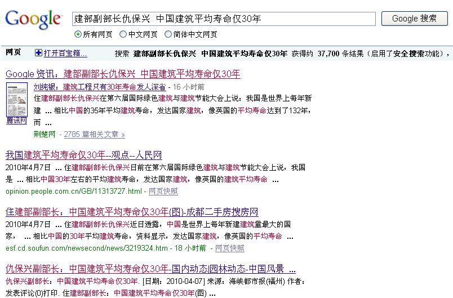Click inside the search query text box
Image resolution: width=453 pixels, height=298 pixels.
point(224,19)
